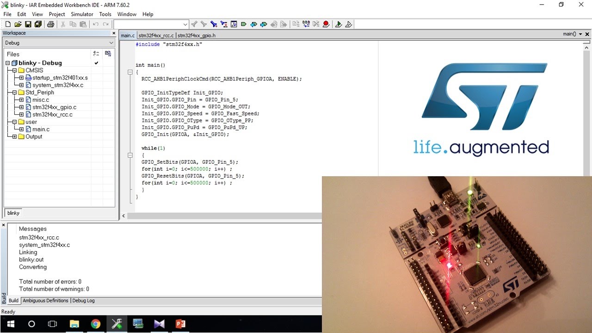Image resolution: width=592 pixels, height=333 pixels.
Task: Collapse the blinky - Debug project node
Action: coord(7,63)
